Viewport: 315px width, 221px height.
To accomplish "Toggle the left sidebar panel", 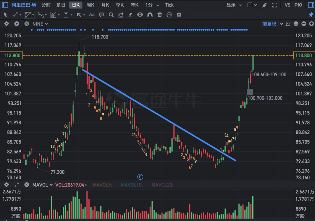I will point(5,5).
